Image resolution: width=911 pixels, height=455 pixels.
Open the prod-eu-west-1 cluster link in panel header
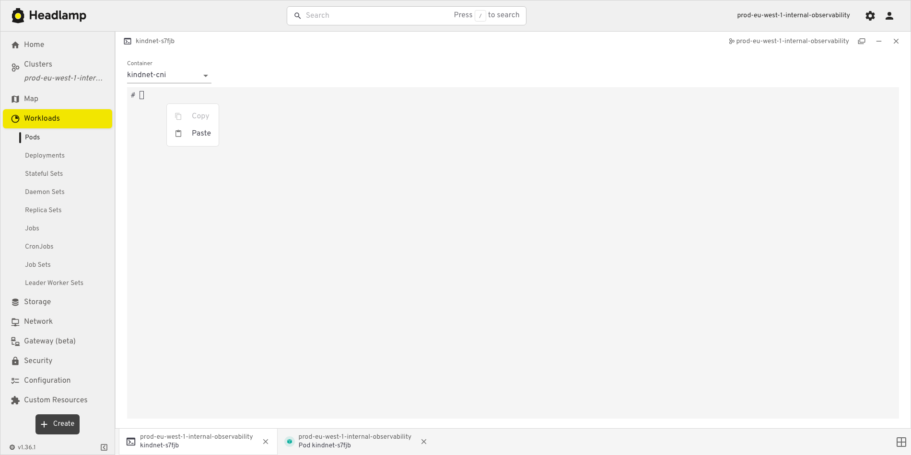(789, 41)
